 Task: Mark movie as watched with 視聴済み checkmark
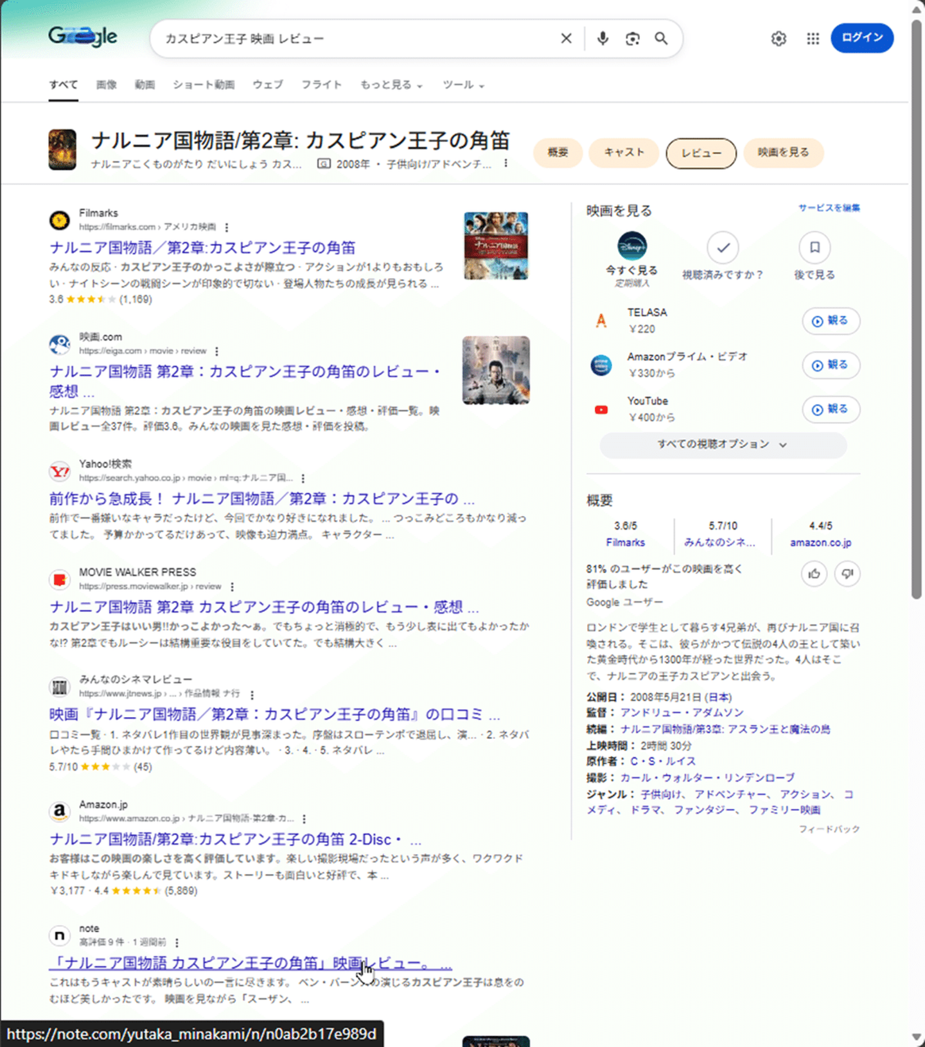tap(723, 248)
